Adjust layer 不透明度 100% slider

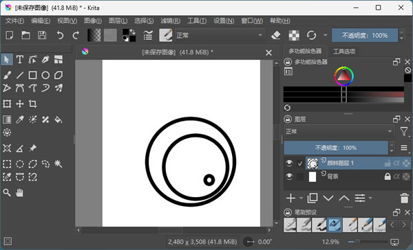(x=336, y=148)
